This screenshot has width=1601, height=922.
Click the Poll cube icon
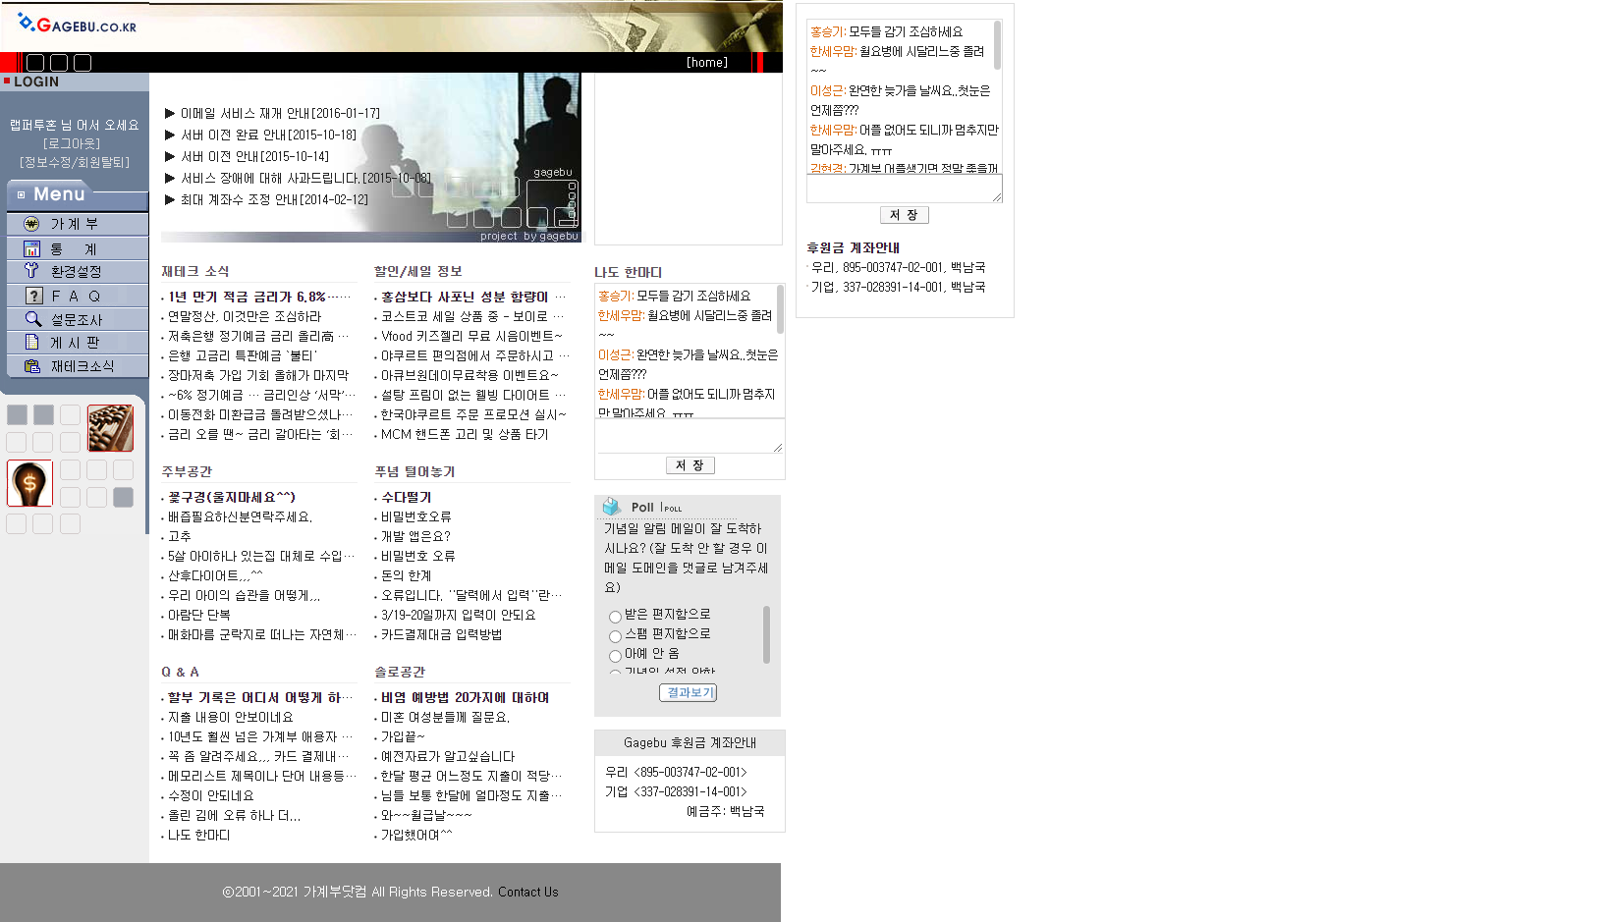612,507
